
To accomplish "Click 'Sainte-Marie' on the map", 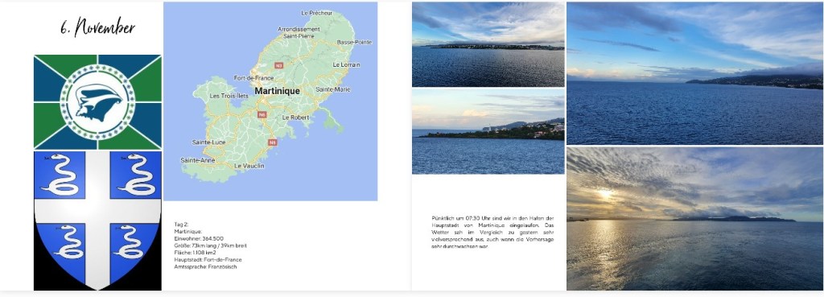I will tap(332, 89).
